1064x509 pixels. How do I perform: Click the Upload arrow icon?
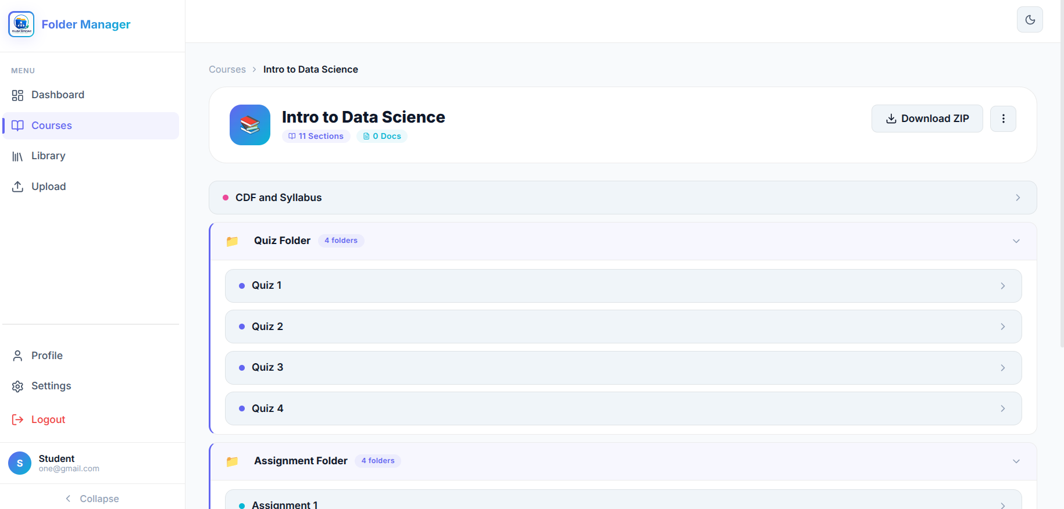pyautogui.click(x=17, y=187)
